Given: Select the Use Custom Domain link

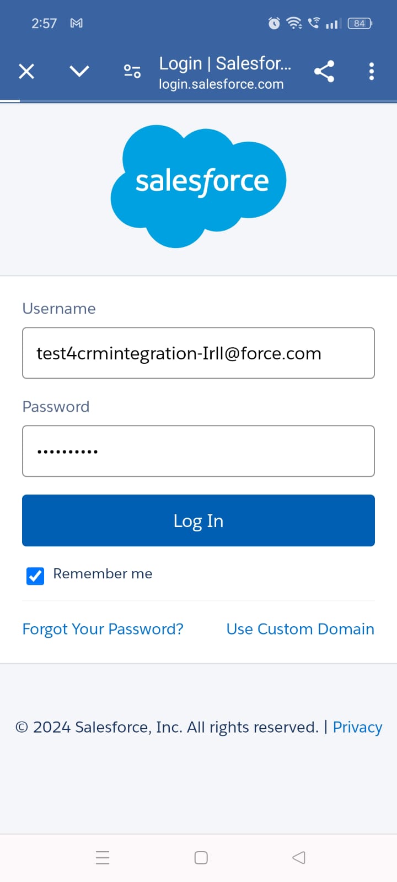Looking at the screenshot, I should (x=301, y=629).
